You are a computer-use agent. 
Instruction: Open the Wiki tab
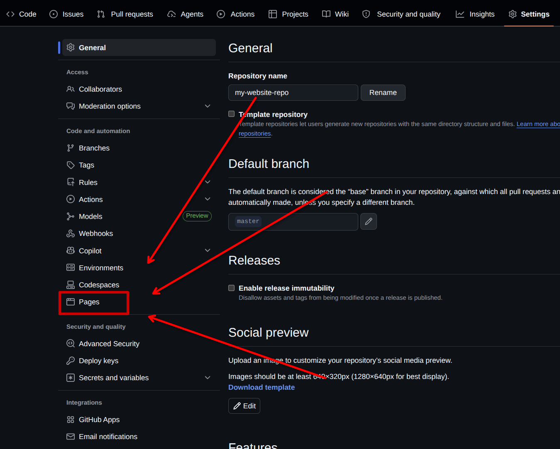pos(335,14)
